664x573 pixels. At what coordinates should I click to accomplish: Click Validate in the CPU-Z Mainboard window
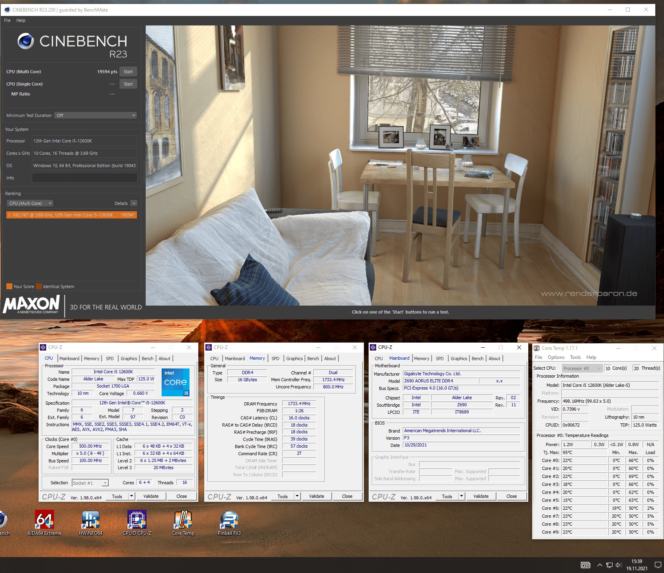pos(481,496)
